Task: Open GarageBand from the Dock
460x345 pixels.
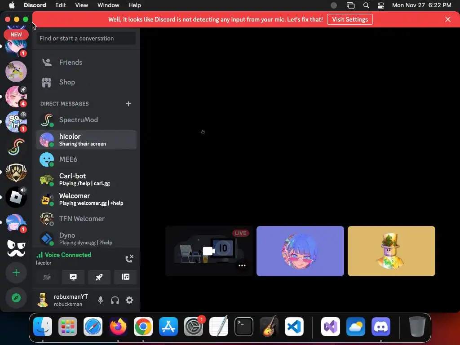Action: pos(269,327)
